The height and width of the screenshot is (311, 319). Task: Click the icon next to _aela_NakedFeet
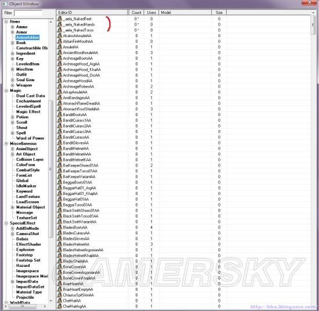pyautogui.click(x=59, y=19)
